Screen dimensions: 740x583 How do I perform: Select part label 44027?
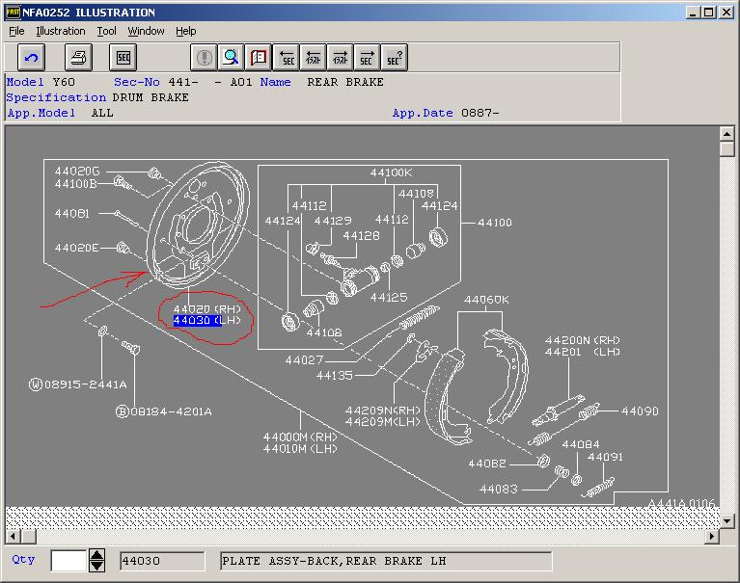[304, 360]
